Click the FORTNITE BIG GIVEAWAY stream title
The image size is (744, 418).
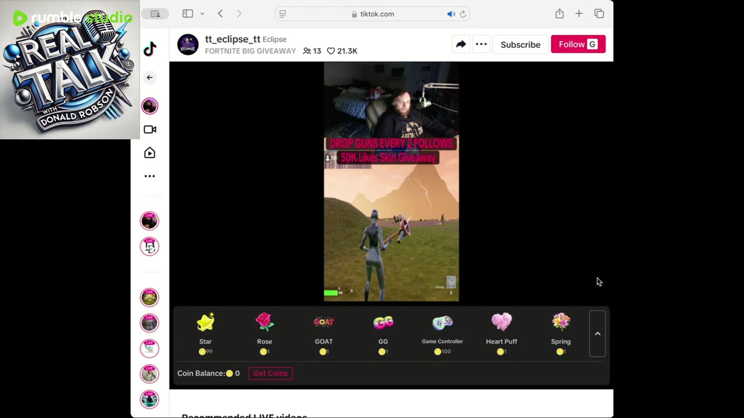[x=251, y=51]
